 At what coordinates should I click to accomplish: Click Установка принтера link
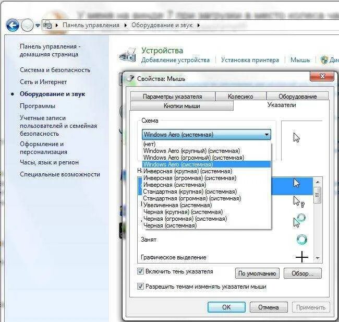(x=250, y=60)
